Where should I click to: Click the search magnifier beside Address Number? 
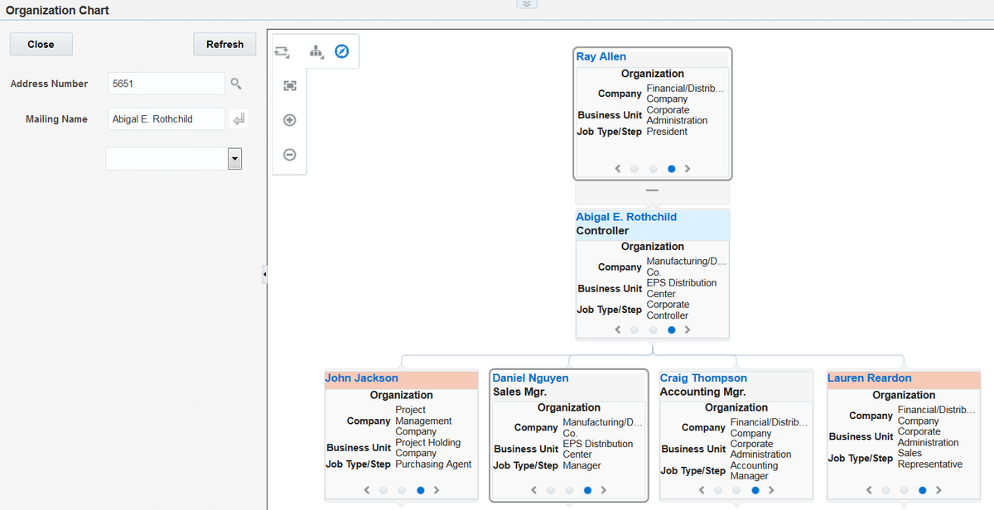click(236, 84)
